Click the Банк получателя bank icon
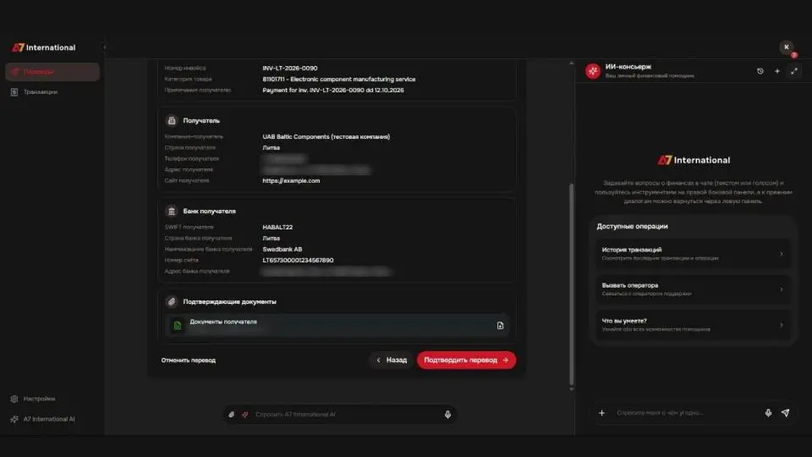 point(172,211)
